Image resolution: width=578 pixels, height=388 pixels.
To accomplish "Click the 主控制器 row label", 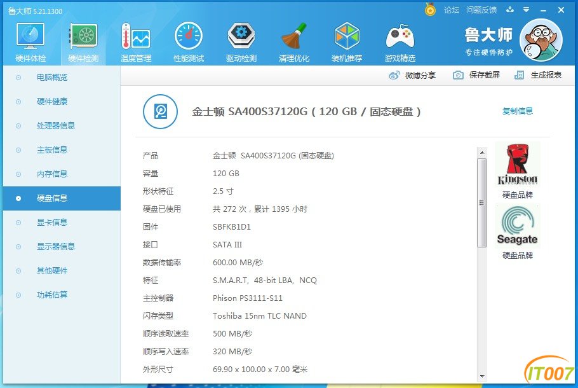I will click(x=158, y=298).
